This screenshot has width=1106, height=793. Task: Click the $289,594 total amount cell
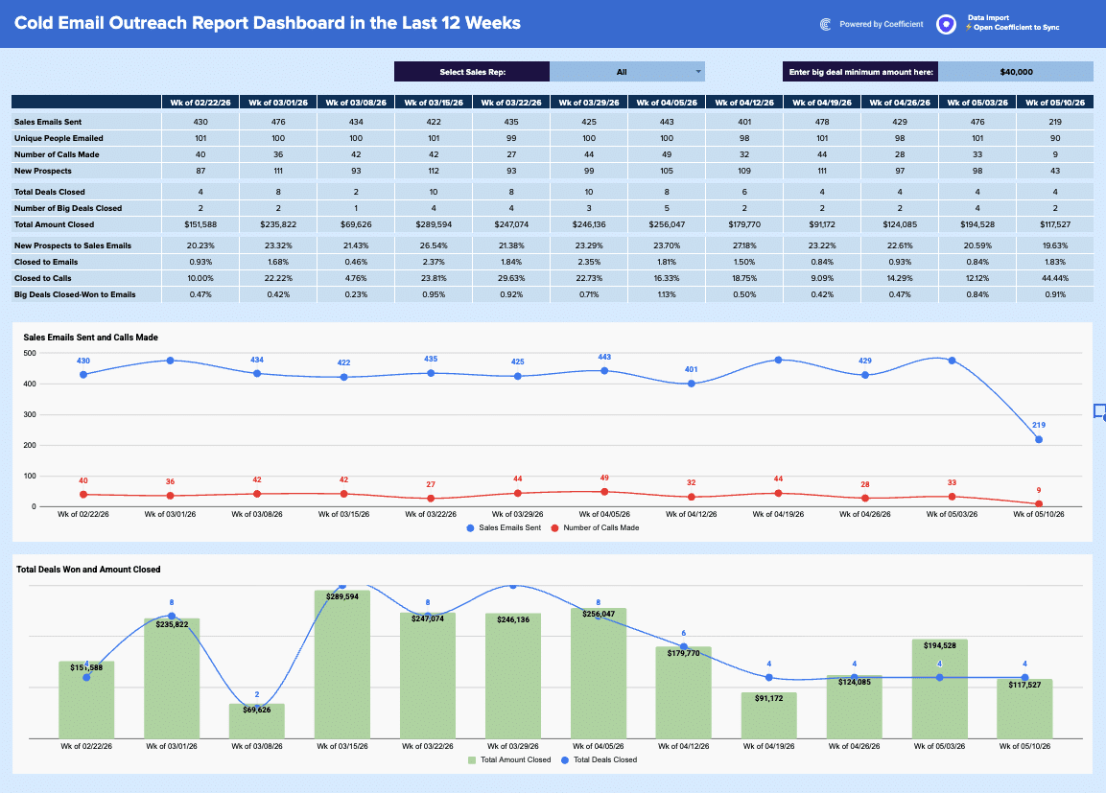click(434, 224)
